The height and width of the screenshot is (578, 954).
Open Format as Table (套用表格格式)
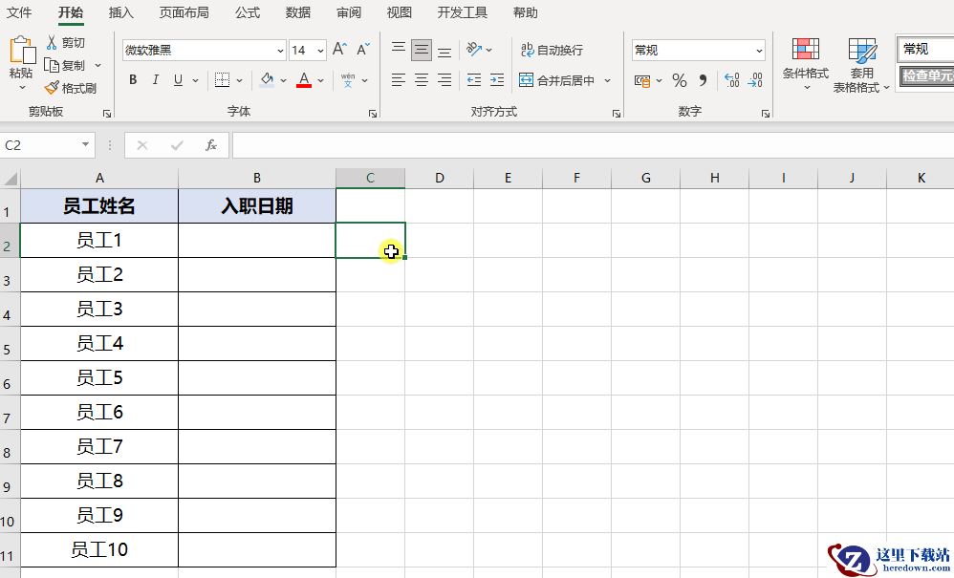coord(861,65)
